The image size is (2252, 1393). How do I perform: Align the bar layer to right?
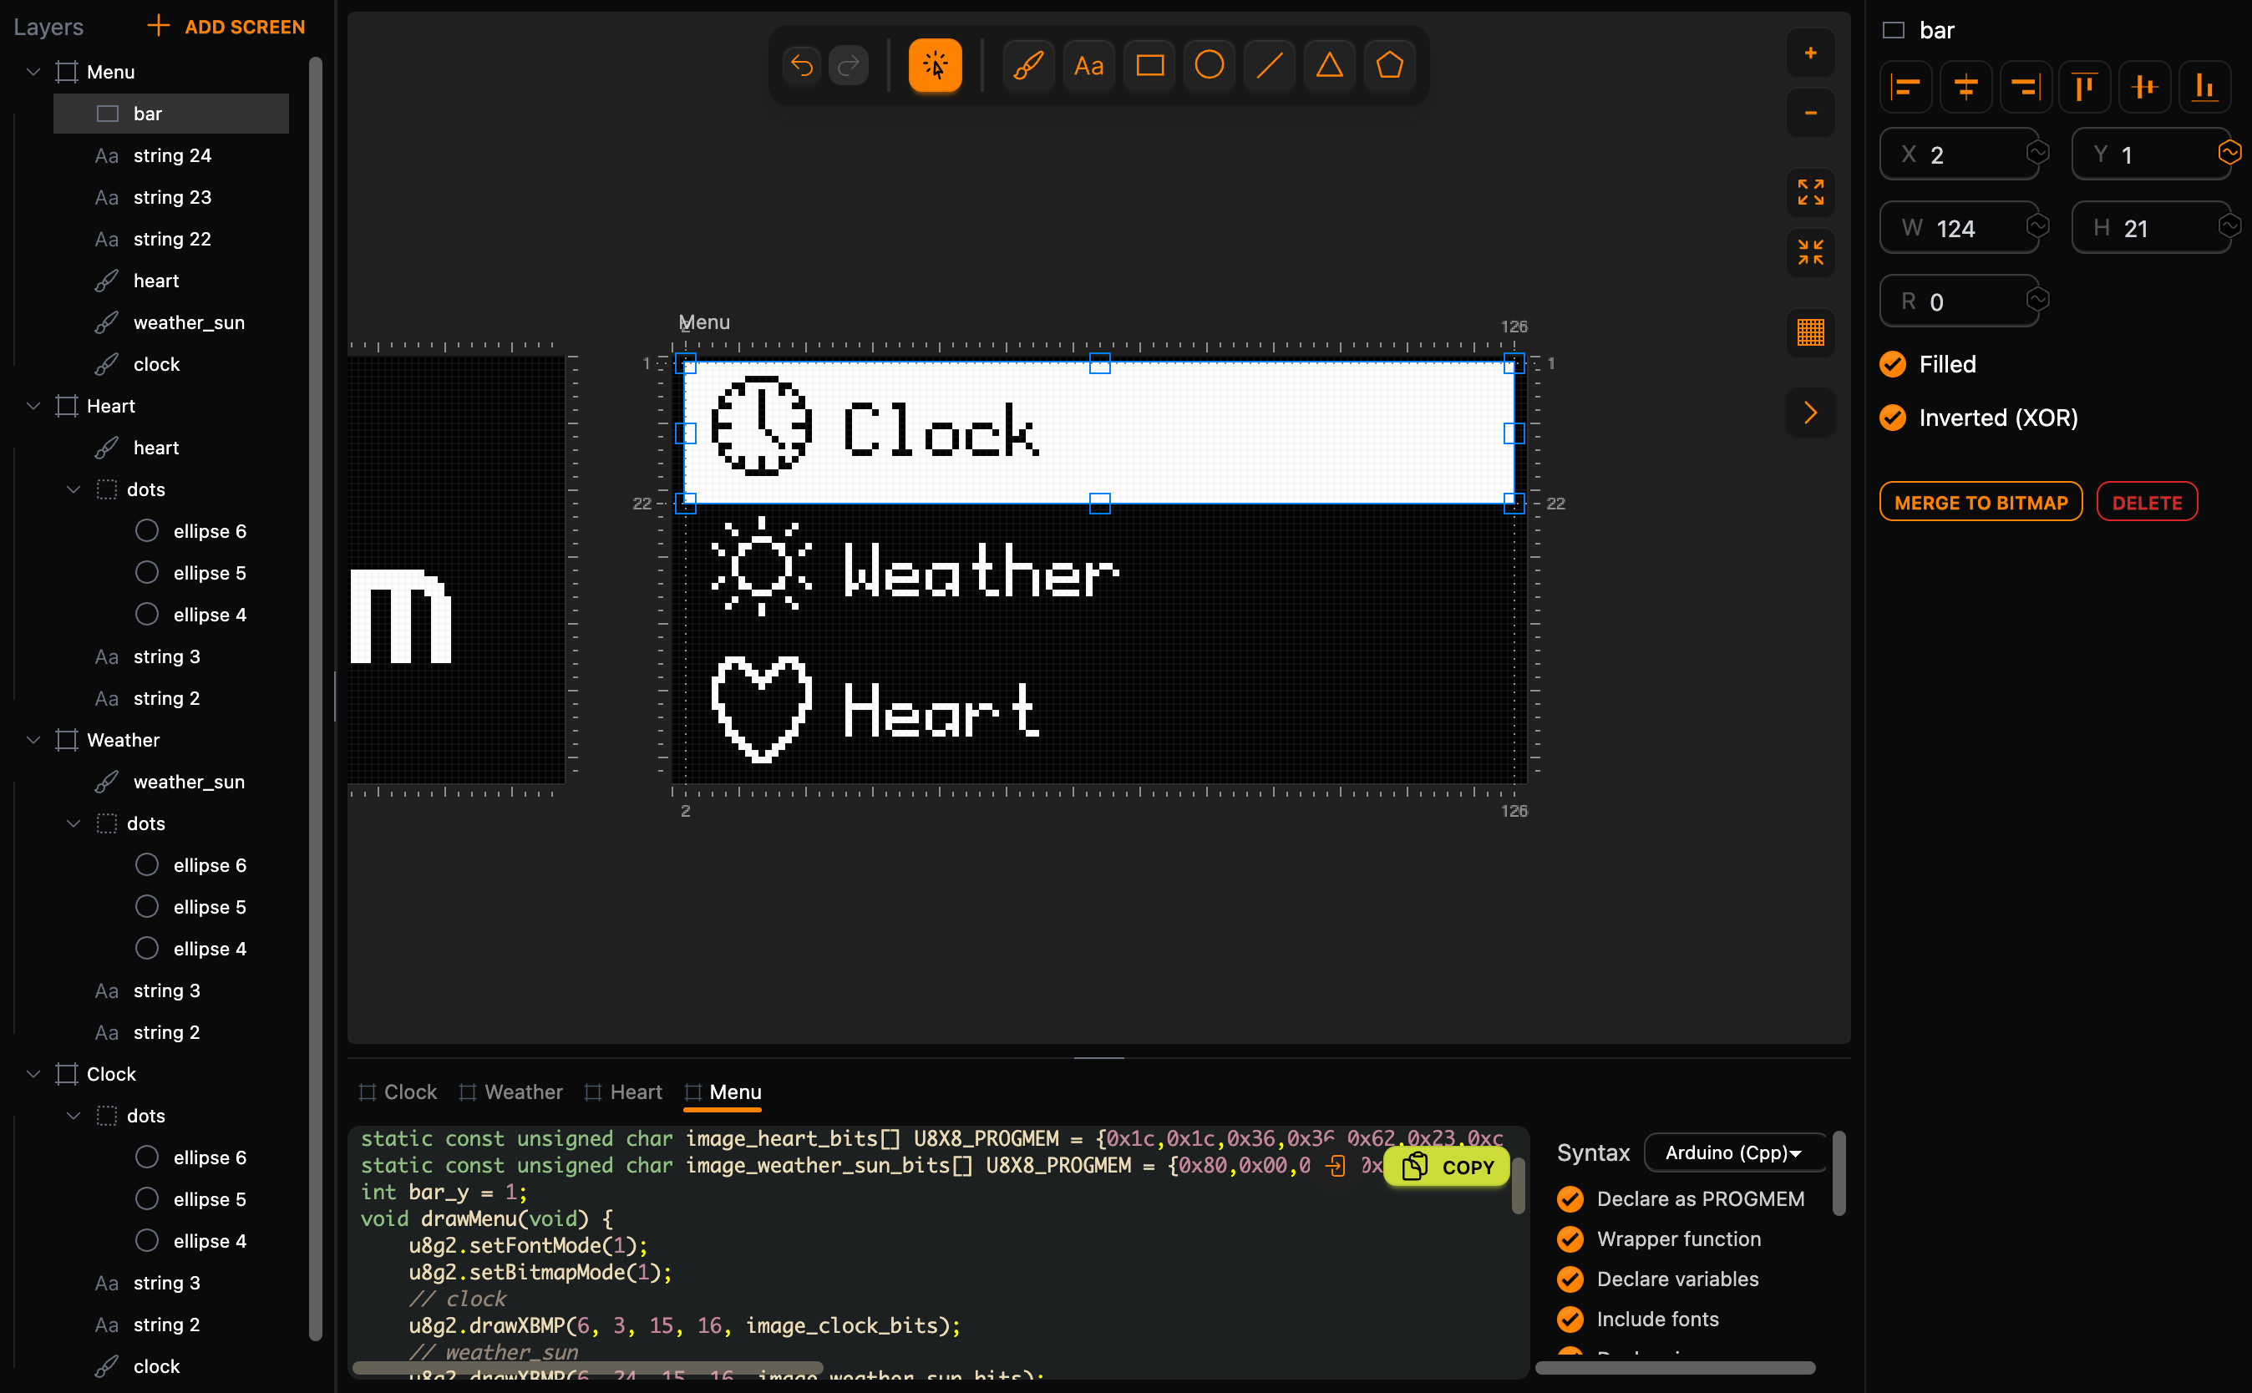pyautogui.click(x=2026, y=88)
